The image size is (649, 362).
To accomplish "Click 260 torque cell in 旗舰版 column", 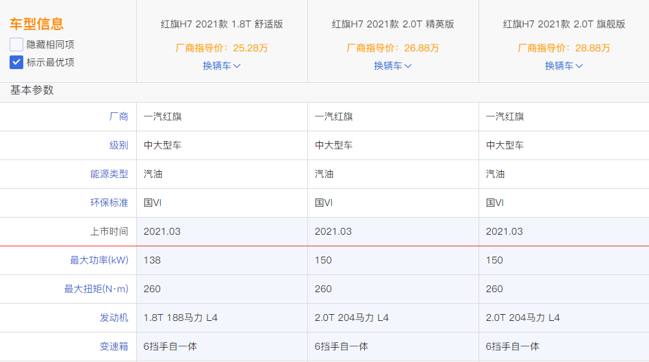I will [x=494, y=289].
